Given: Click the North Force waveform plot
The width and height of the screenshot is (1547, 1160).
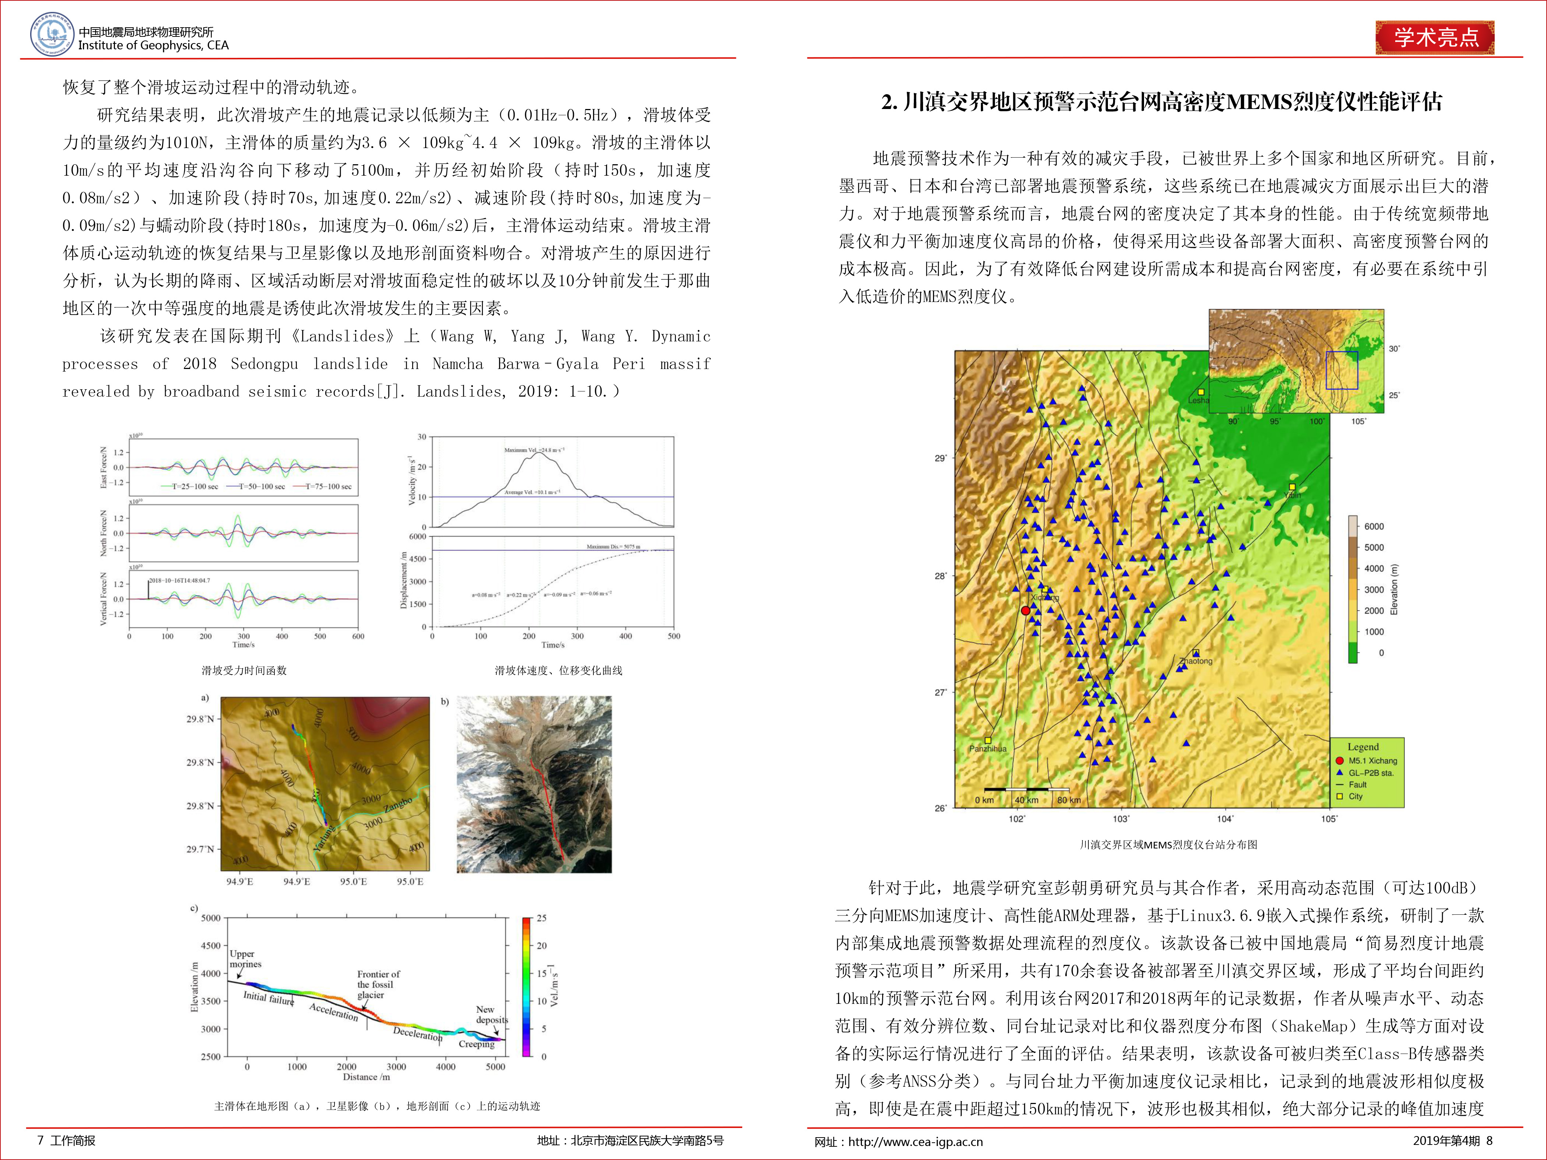Looking at the screenshot, I should [243, 533].
